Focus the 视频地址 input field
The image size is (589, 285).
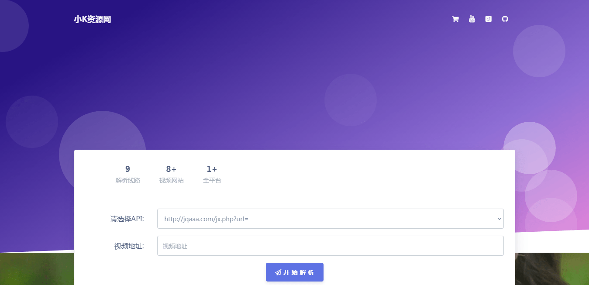[330, 246]
